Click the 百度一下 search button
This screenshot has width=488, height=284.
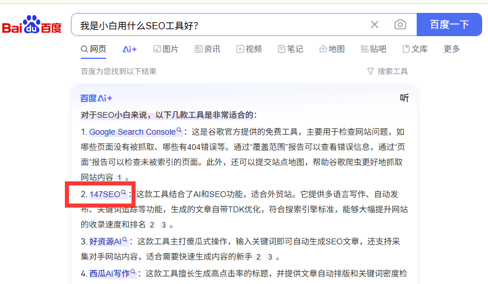point(449,24)
